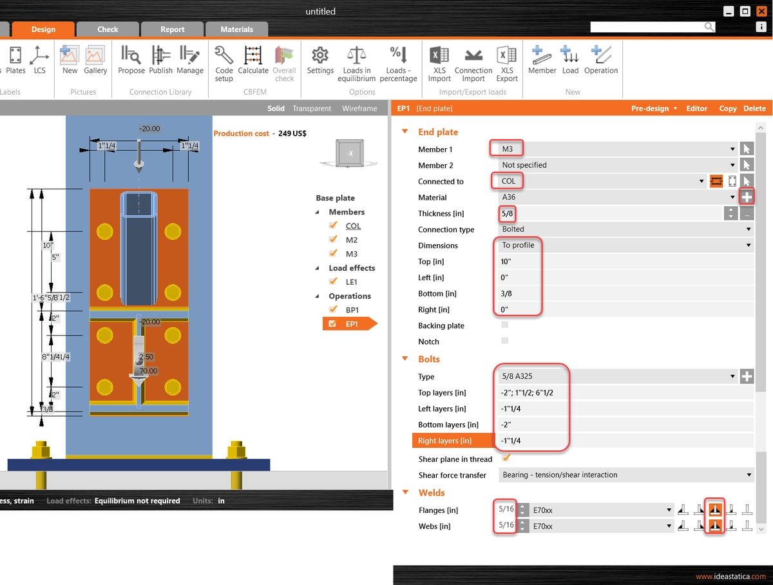The height and width of the screenshot is (585, 773).
Task: Open the Materials tab
Action: pos(236,29)
